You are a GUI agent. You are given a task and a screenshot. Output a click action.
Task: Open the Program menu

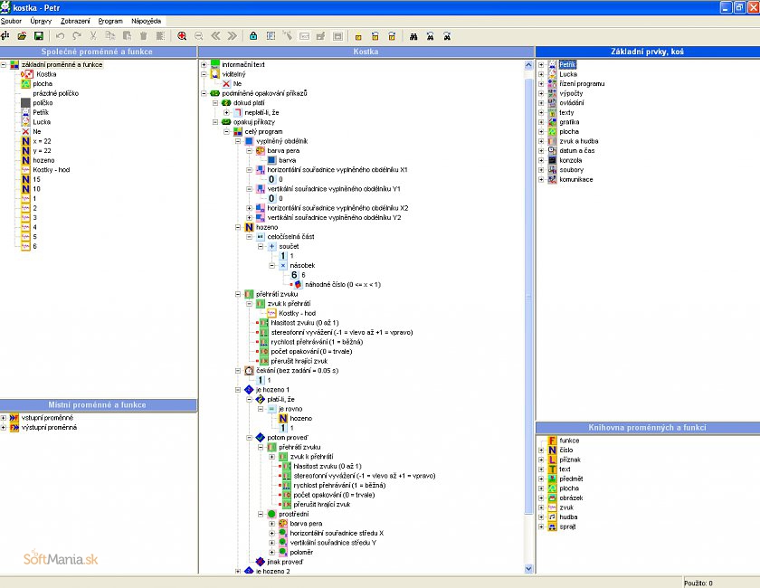point(110,20)
